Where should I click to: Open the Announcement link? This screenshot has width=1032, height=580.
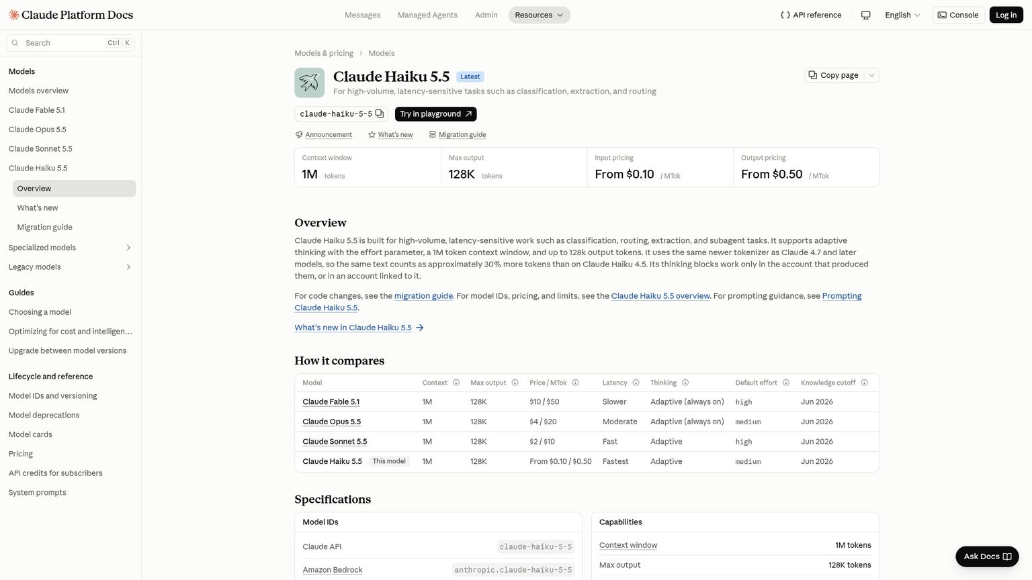pyautogui.click(x=324, y=135)
